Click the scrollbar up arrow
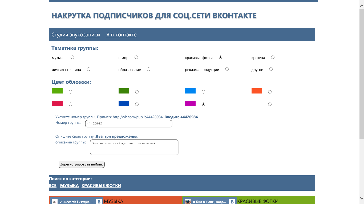 click(x=362, y=5)
